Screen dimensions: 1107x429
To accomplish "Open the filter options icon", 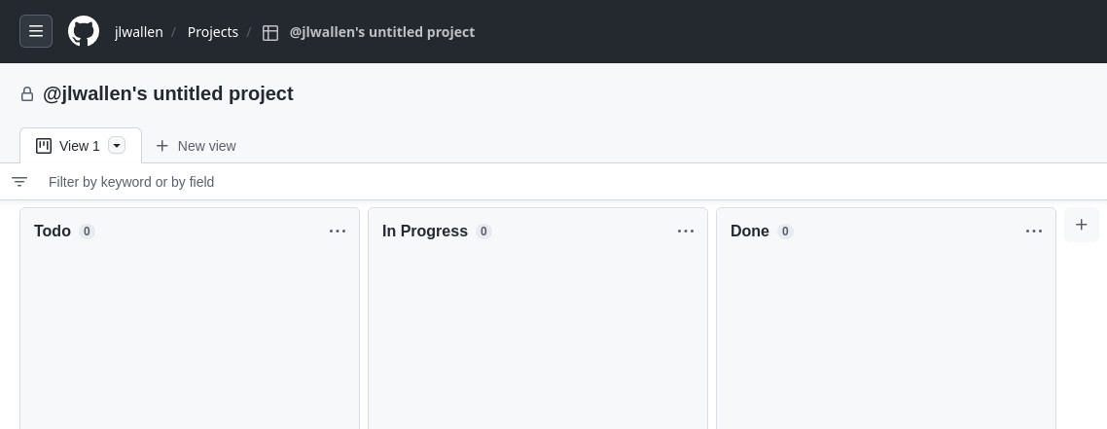I will point(19,182).
